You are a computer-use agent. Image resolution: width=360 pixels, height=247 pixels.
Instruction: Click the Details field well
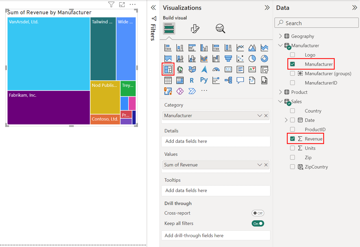point(216,141)
